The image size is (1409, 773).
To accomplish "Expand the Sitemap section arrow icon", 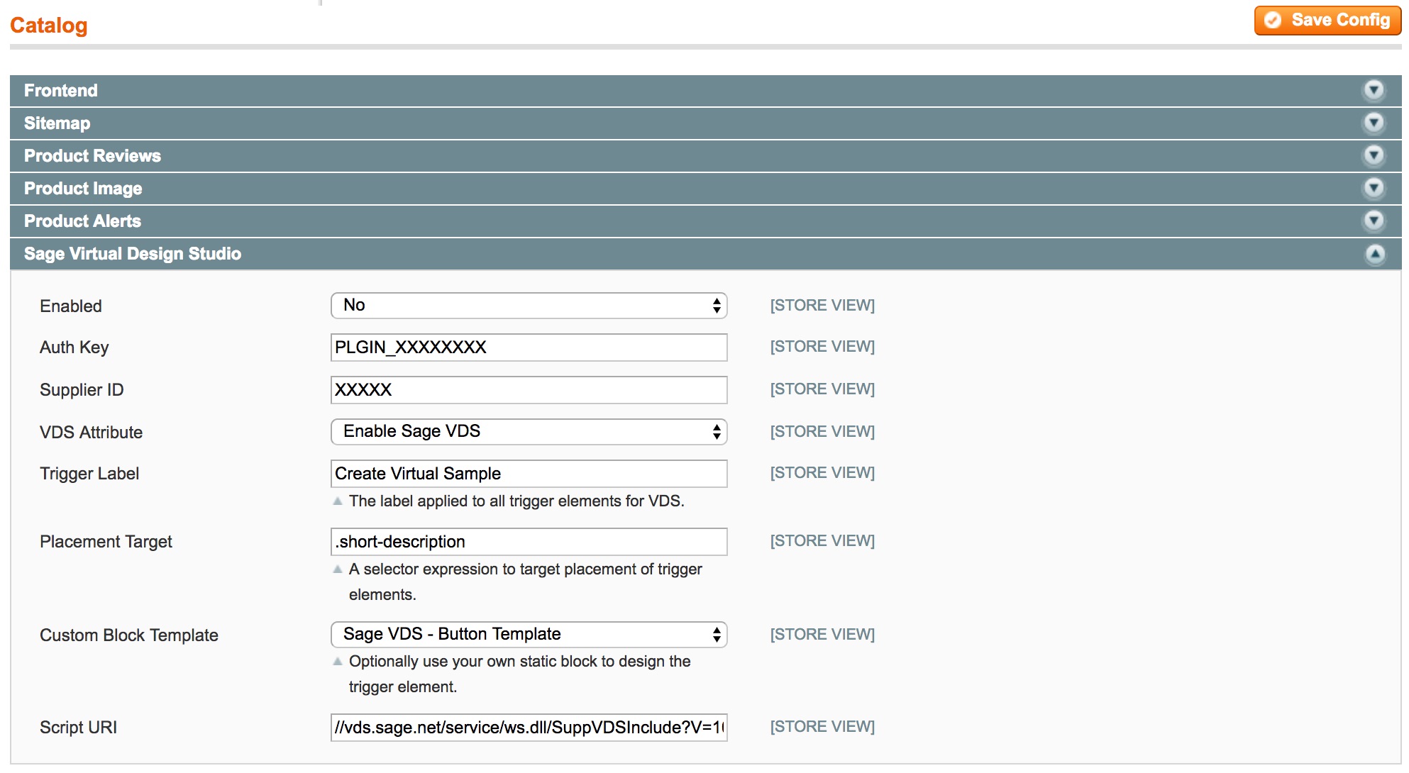I will click(x=1374, y=123).
